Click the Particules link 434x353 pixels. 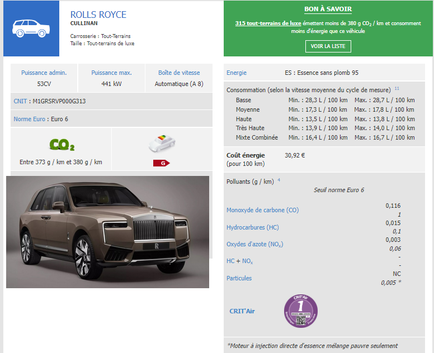coord(239,278)
